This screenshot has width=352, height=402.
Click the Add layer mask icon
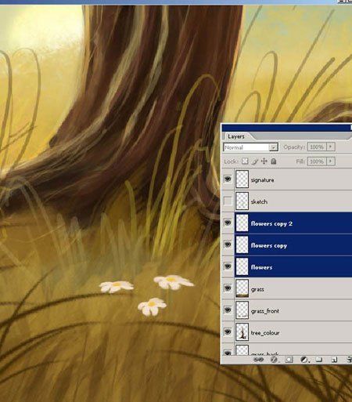click(289, 360)
